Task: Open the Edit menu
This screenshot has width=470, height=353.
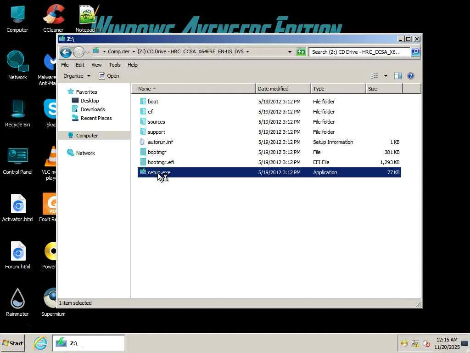Action: [80, 65]
